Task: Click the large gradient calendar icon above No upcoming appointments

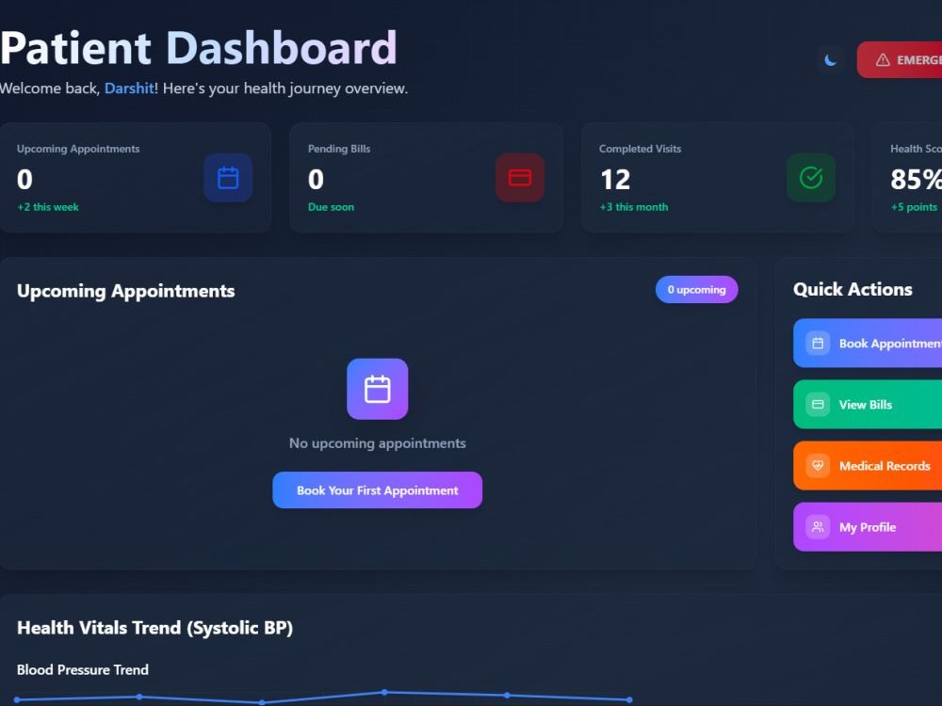Action: pyautogui.click(x=378, y=389)
